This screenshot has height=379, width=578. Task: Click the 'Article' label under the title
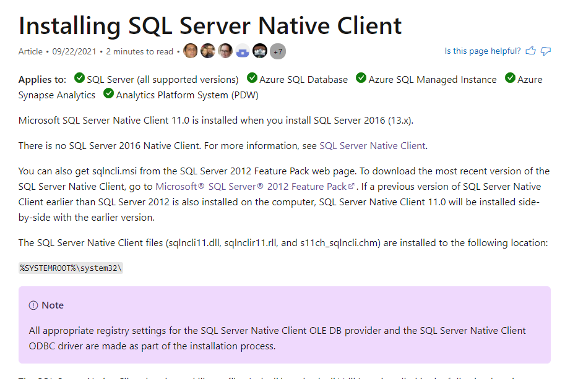coord(30,51)
